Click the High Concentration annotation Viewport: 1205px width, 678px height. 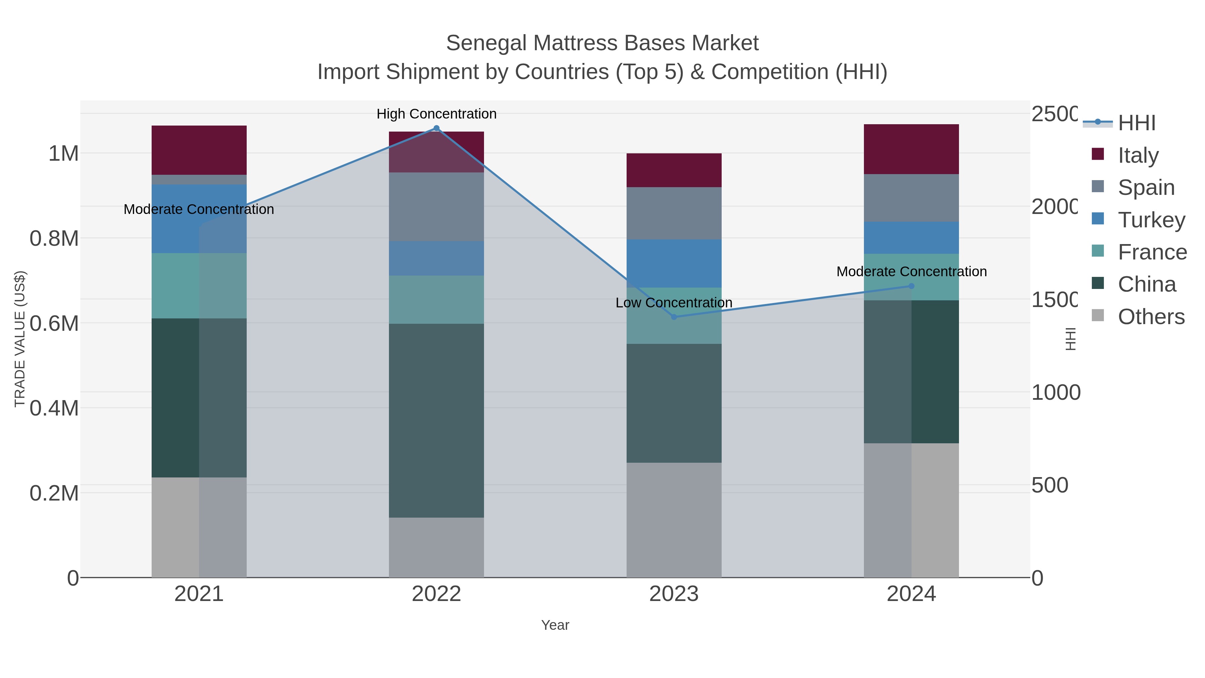point(436,114)
